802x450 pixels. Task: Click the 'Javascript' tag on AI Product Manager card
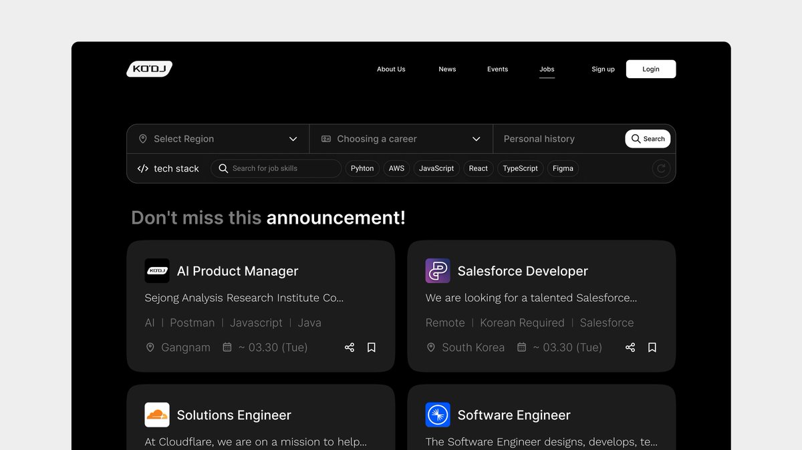(x=256, y=322)
